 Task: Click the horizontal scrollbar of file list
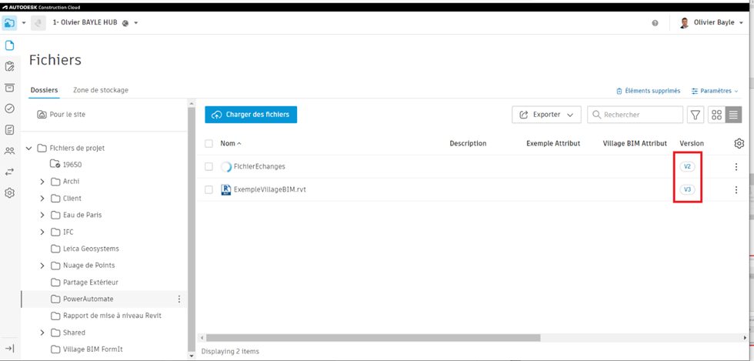(373, 338)
